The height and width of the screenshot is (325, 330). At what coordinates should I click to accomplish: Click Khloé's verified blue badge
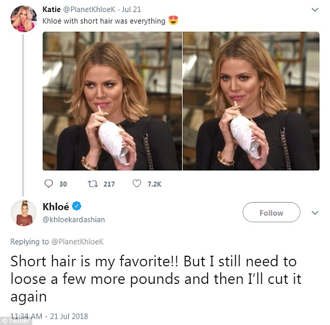point(77,206)
